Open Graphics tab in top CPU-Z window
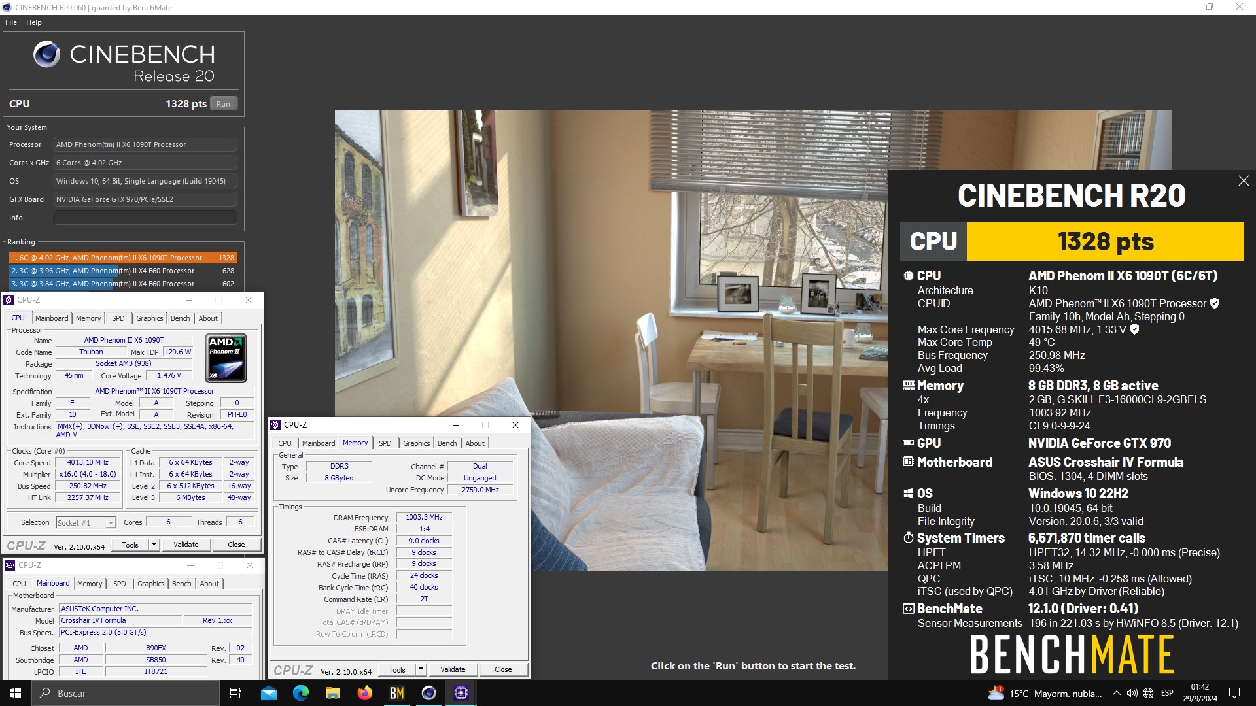Screen dimensions: 1256x706 (x=150, y=318)
